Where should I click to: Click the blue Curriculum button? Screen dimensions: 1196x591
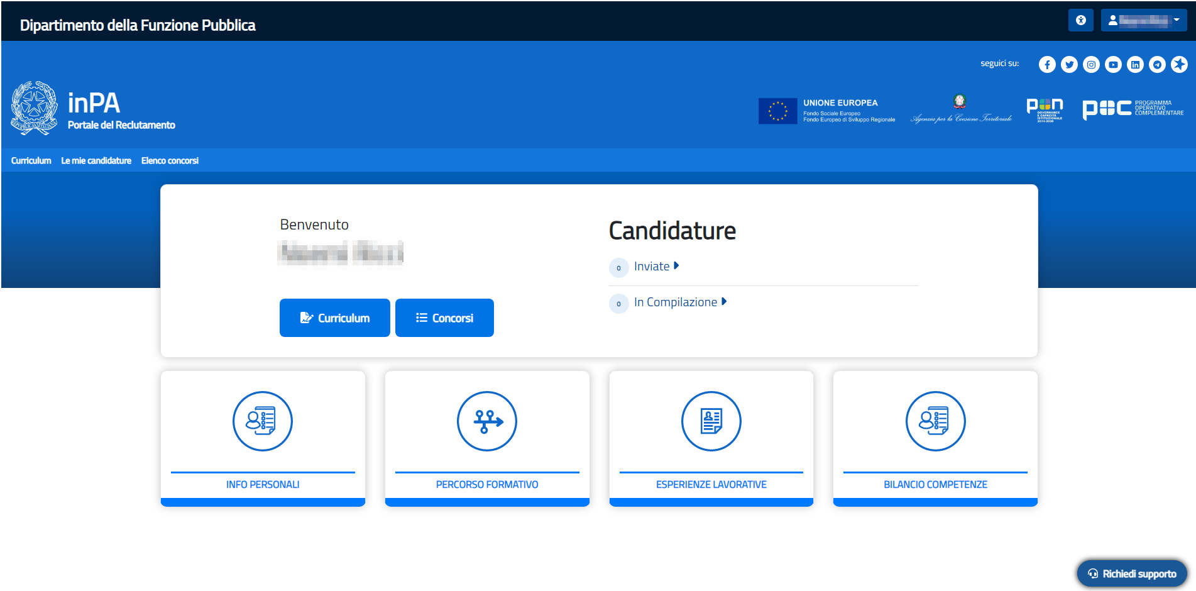(334, 318)
